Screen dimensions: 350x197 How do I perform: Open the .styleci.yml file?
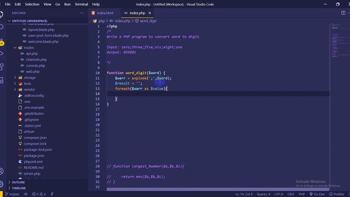pyautogui.click(x=32, y=125)
